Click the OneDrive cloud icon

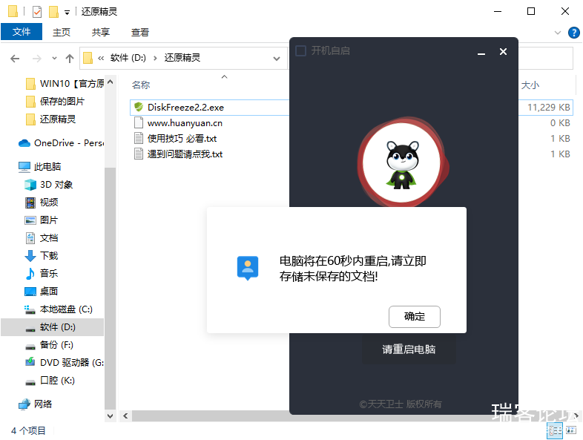pos(24,143)
